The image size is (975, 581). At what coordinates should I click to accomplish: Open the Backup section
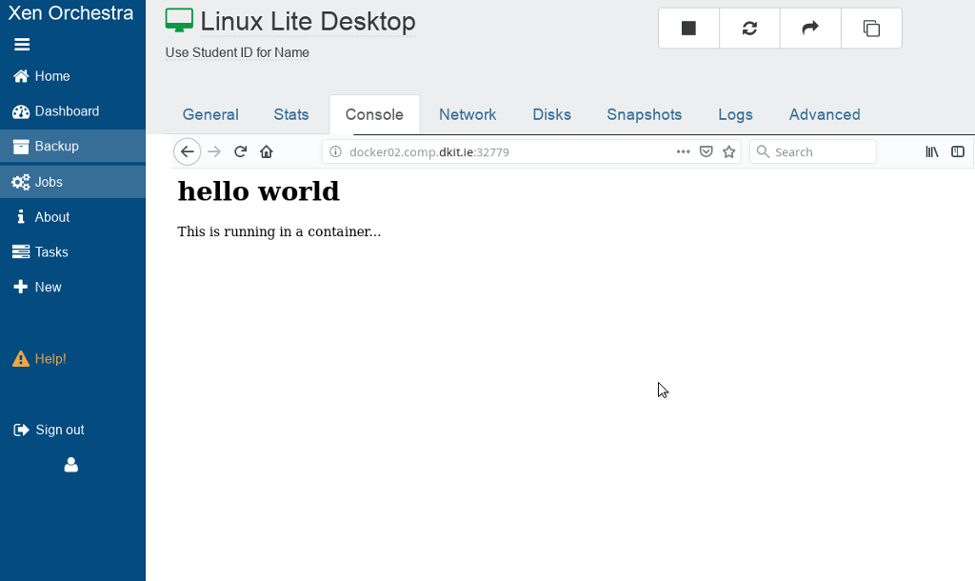(72, 146)
